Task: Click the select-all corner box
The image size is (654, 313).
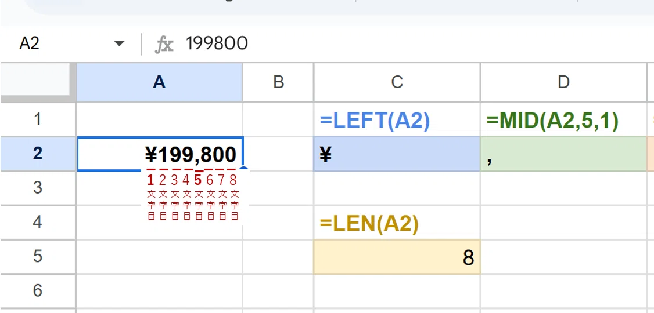Action: [38, 82]
